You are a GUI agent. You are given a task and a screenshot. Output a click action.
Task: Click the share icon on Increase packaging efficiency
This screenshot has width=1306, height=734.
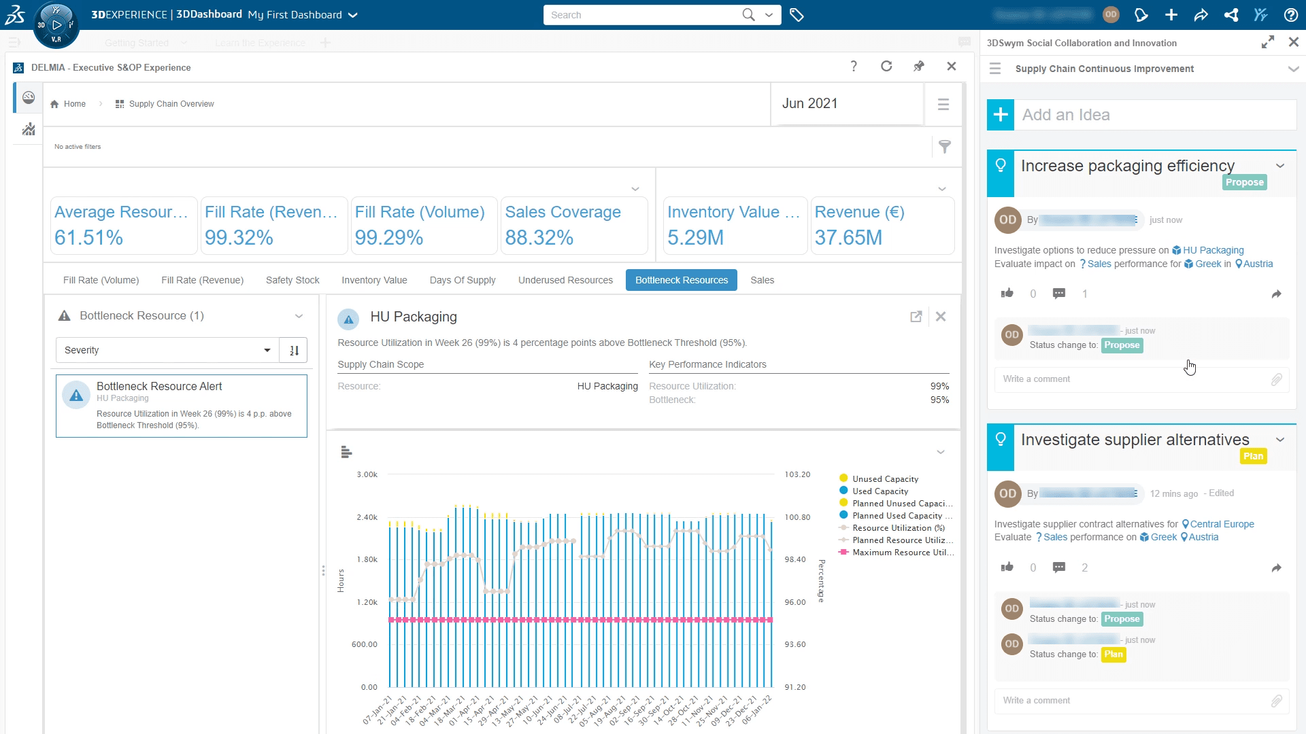(1276, 293)
